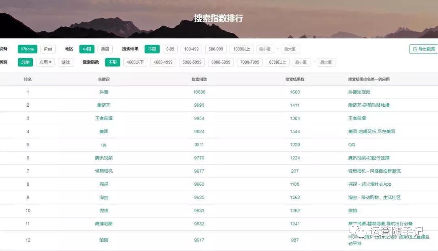This screenshot has height=251, width=438.
Task: Select search index range 8000以上
Action: coord(278,62)
